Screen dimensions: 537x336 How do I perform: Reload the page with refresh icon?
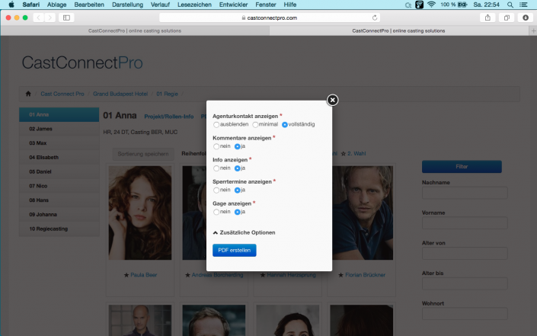pyautogui.click(x=375, y=18)
